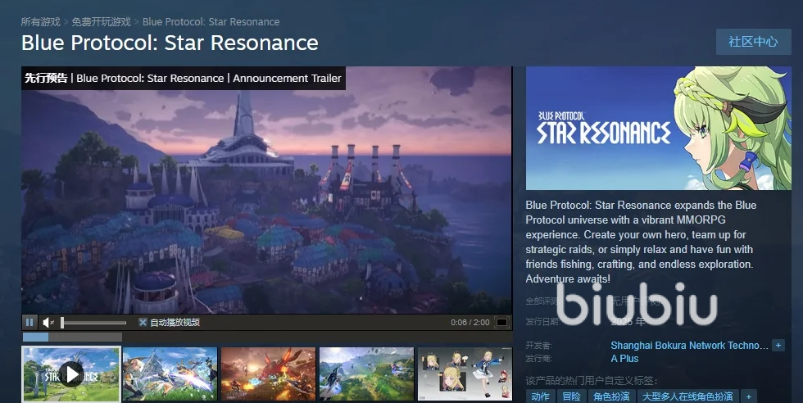This screenshot has height=403, width=803.
Task: Click the 大型多人在线角色扮演 tag
Action: coord(687,396)
